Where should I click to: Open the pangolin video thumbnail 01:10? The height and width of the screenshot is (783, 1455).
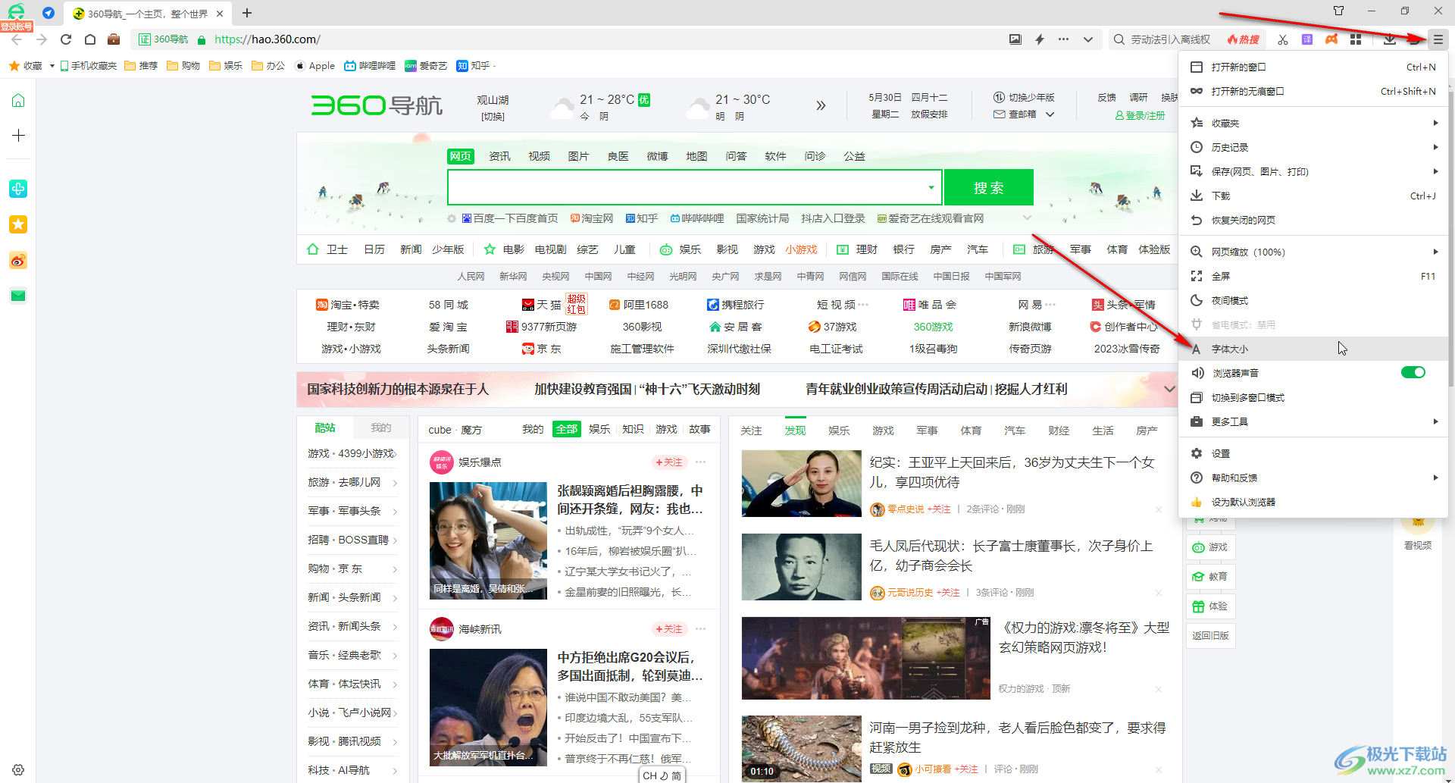(801, 748)
